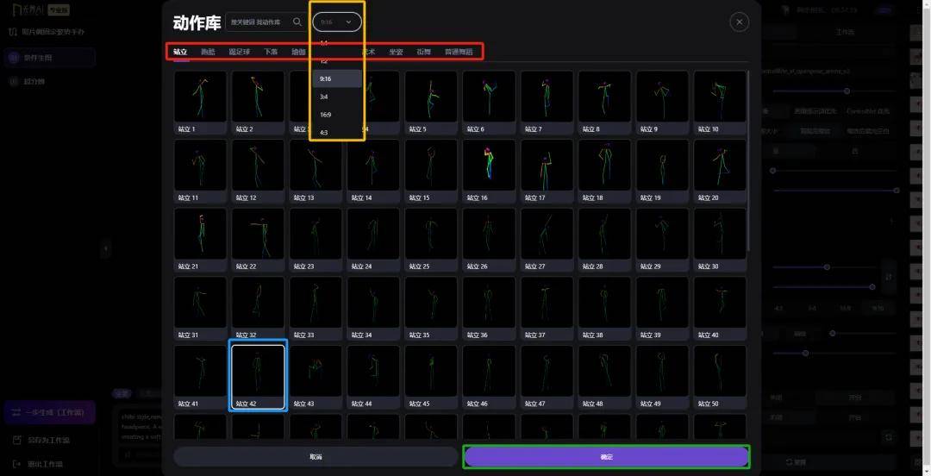Viewport: 931px width, 476px height.
Task: Click the search magnifier icon in 动作库
Action: pyautogui.click(x=297, y=22)
